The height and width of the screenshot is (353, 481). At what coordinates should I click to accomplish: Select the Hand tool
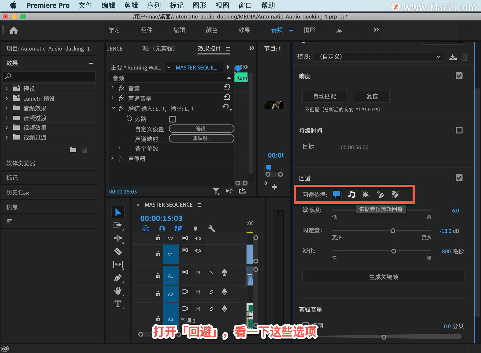click(118, 291)
